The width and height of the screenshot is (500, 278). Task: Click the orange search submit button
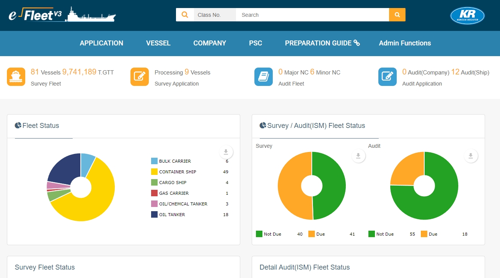[x=397, y=15]
